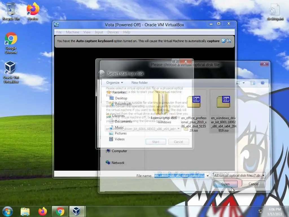Click the back arrow in Select start-up disk

102,73
